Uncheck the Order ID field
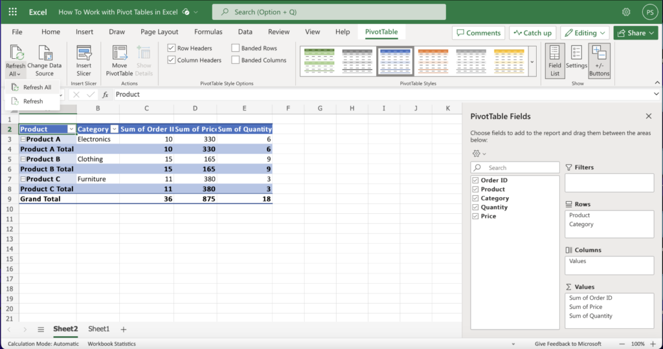 pos(475,180)
